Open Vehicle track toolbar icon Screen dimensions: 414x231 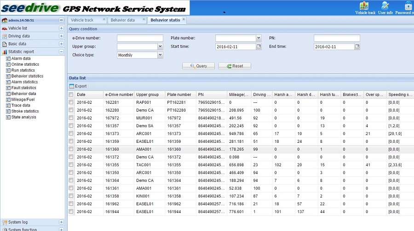coord(364,6)
